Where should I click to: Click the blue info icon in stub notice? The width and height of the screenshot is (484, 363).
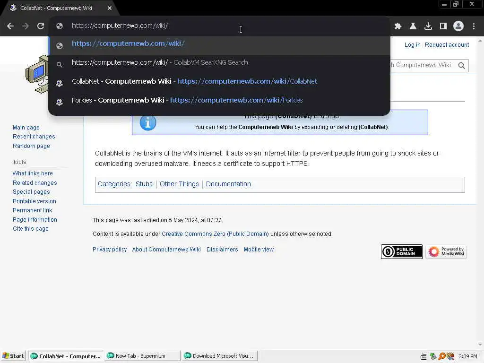coord(148,122)
